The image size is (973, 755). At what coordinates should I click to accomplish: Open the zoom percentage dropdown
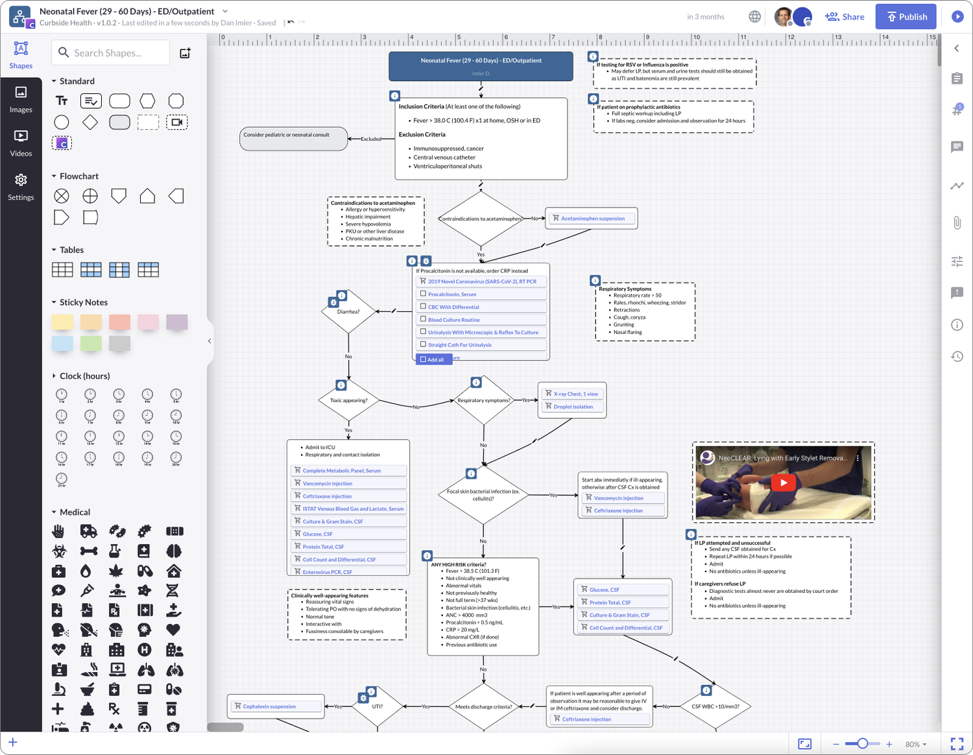(916, 744)
